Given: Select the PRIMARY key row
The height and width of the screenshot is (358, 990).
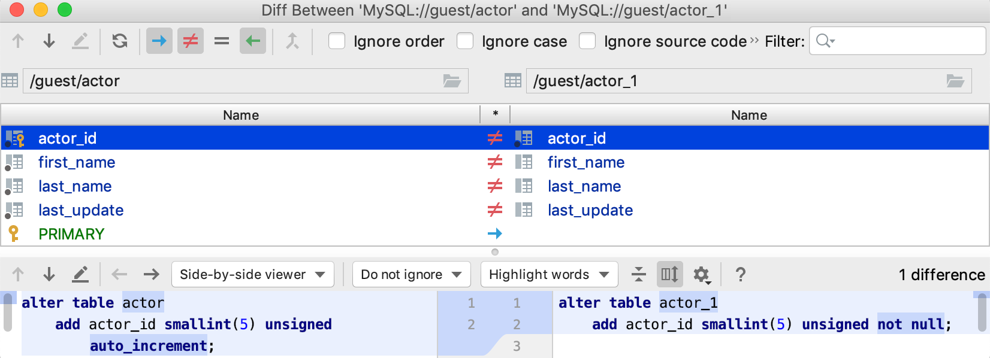Looking at the screenshot, I should 71,234.
